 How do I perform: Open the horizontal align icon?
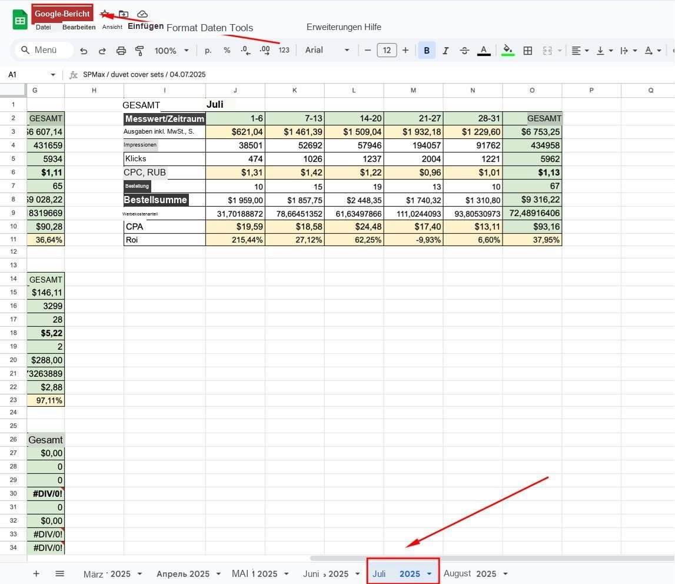tap(580, 51)
